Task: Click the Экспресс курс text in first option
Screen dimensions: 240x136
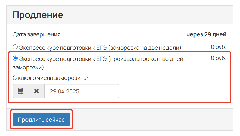Action: [39, 48]
